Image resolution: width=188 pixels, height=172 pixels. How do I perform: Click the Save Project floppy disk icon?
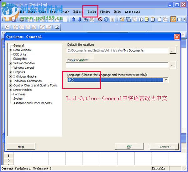click(13, 19)
